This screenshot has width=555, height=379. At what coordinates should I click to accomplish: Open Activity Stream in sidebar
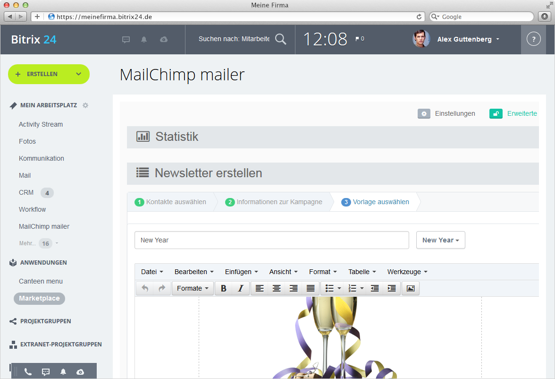click(x=41, y=124)
